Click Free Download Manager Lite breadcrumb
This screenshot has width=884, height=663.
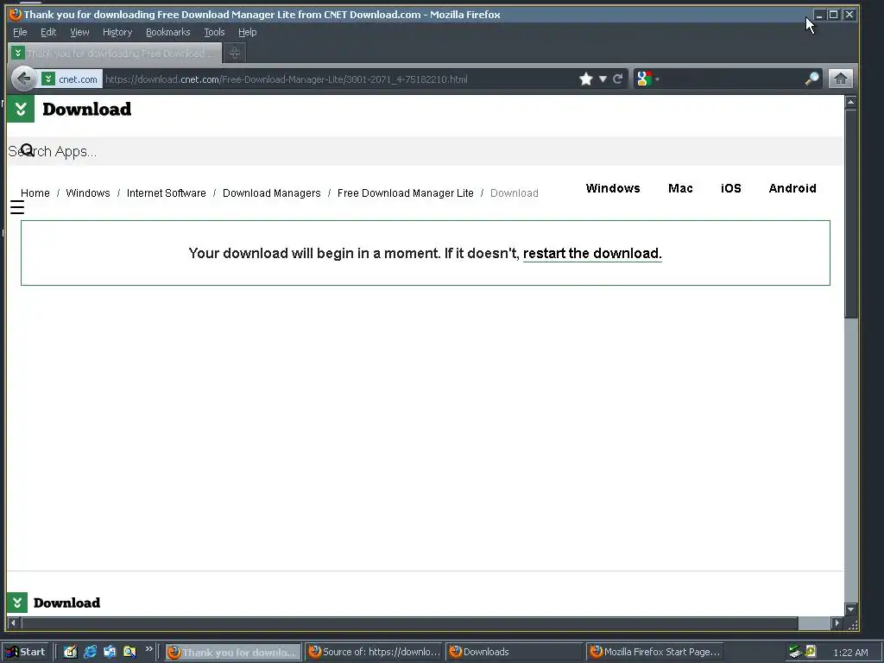[406, 193]
